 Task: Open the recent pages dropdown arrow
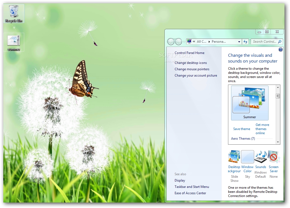click(184, 42)
